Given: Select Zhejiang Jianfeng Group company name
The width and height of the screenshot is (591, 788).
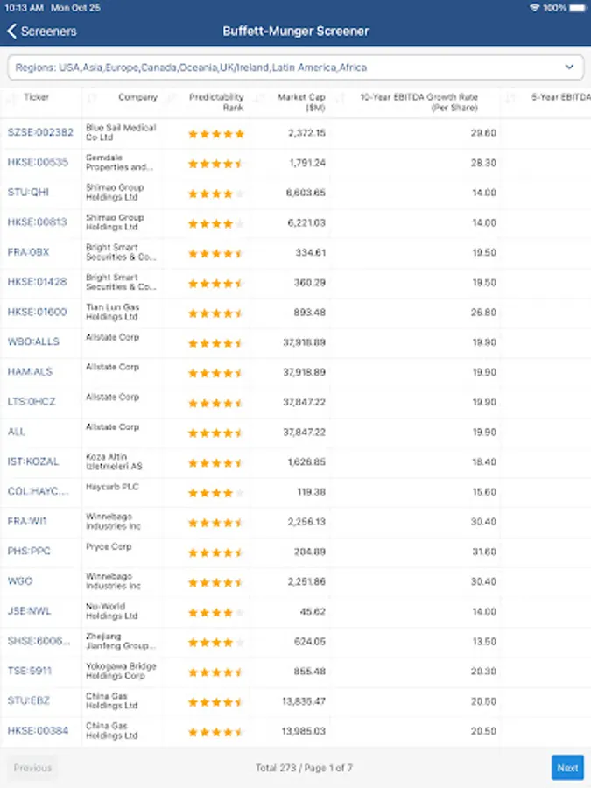Looking at the screenshot, I should tap(121, 641).
